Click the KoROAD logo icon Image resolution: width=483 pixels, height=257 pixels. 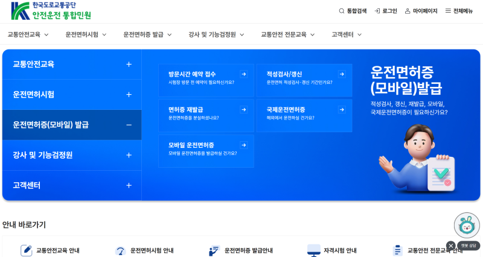(x=21, y=11)
